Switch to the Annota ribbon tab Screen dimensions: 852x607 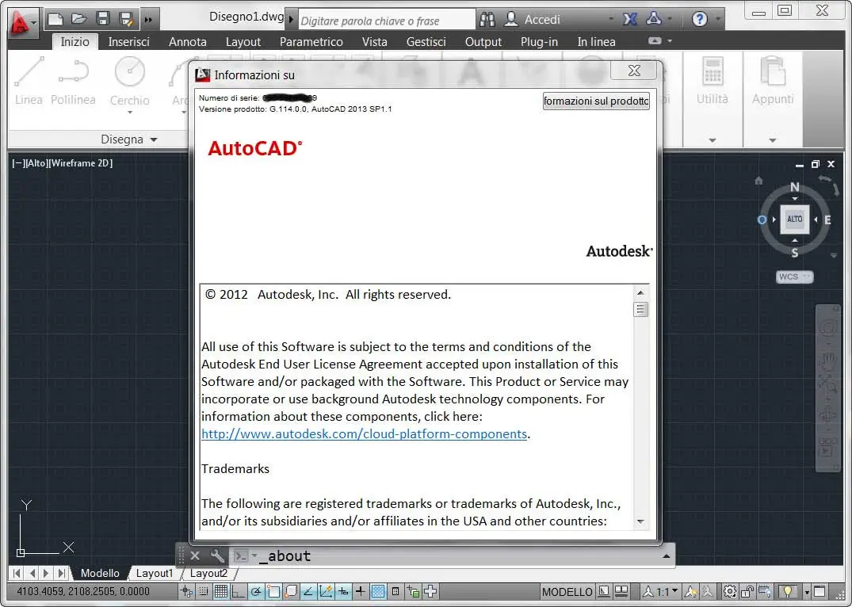click(x=188, y=42)
